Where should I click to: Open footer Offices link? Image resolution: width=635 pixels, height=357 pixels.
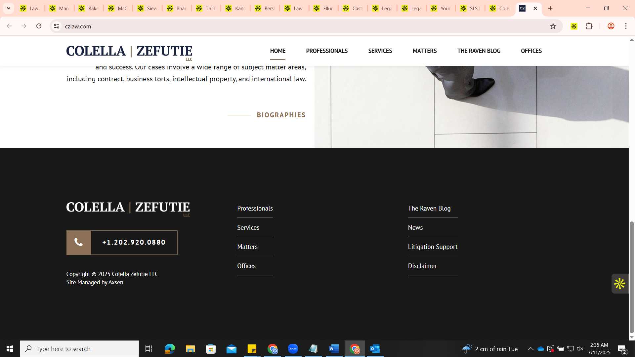click(x=246, y=266)
